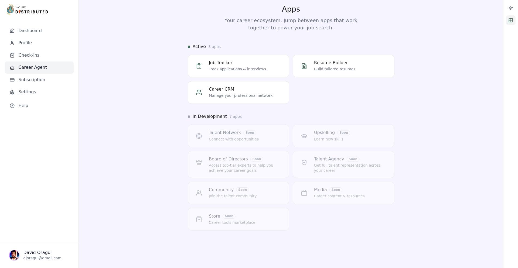
Task: Click the Job Tracker clipboard icon
Action: coord(199,66)
